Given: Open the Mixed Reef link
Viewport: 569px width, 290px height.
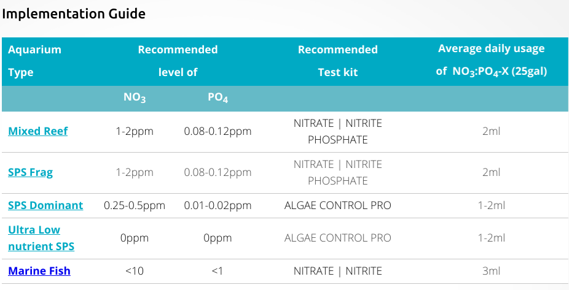Looking at the screenshot, I should pos(37,131).
